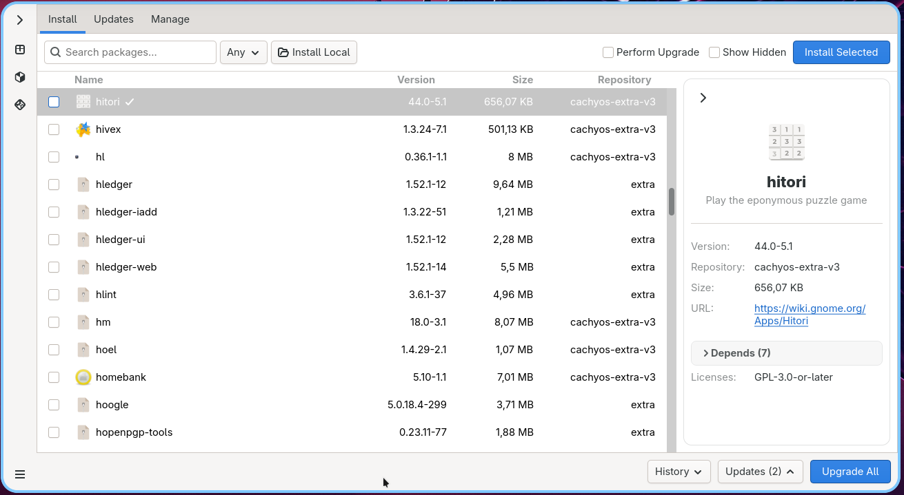Sort by the Repository column header
The image size is (904, 495).
pyautogui.click(x=625, y=80)
